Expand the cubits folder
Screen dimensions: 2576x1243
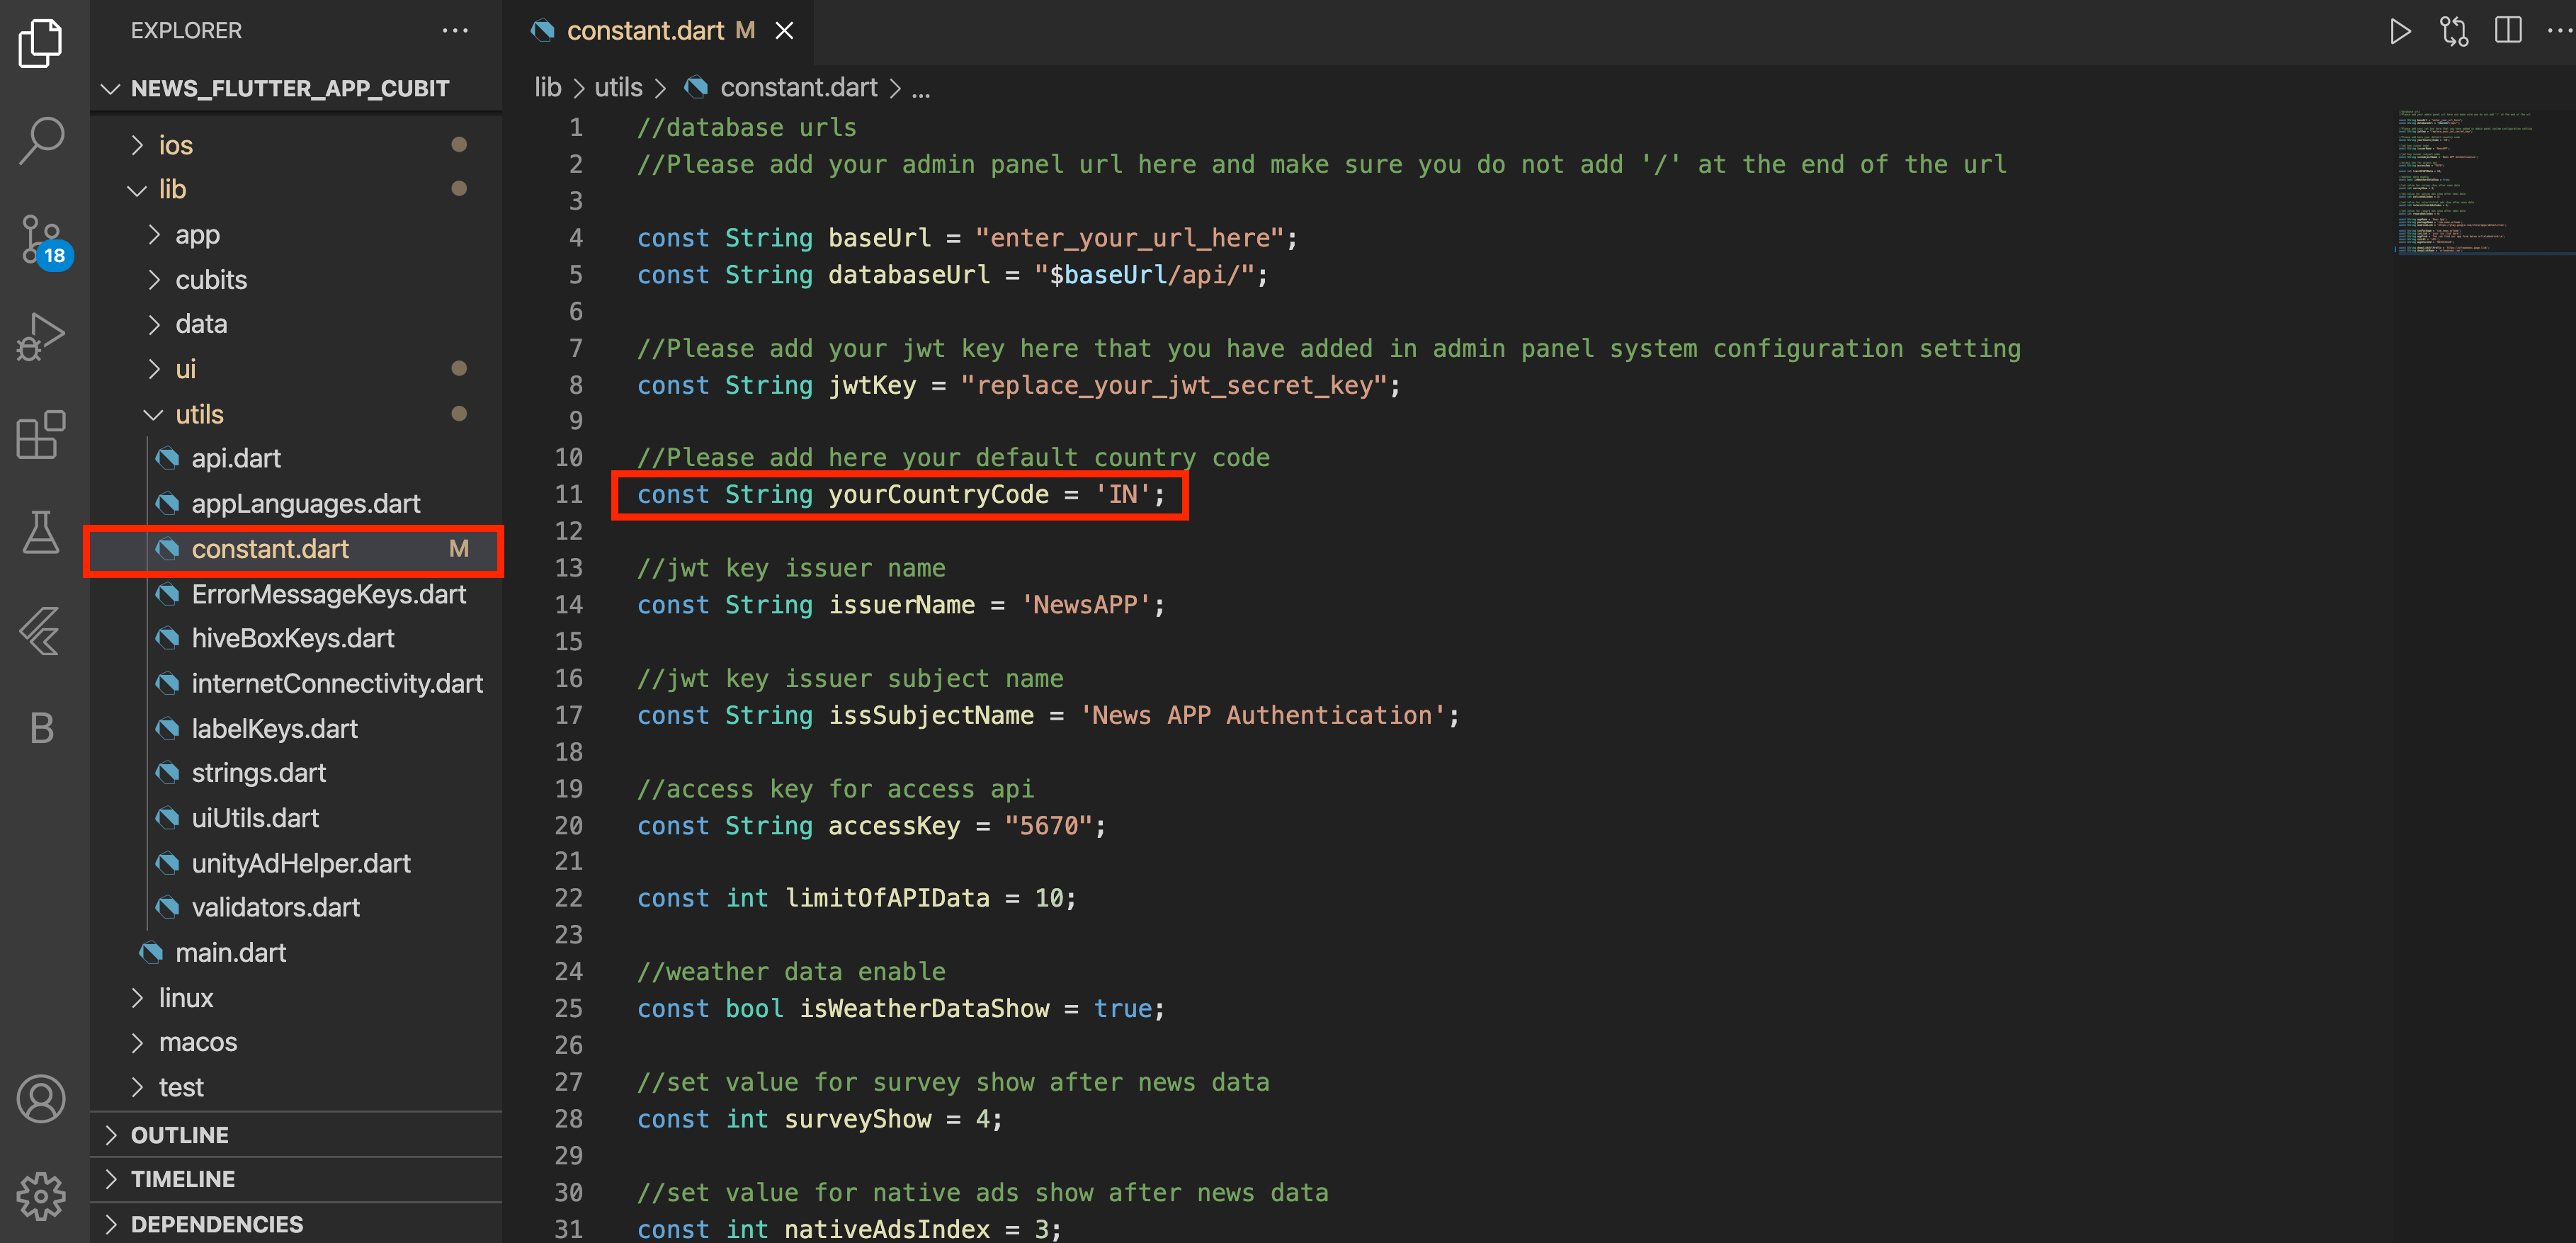(211, 280)
